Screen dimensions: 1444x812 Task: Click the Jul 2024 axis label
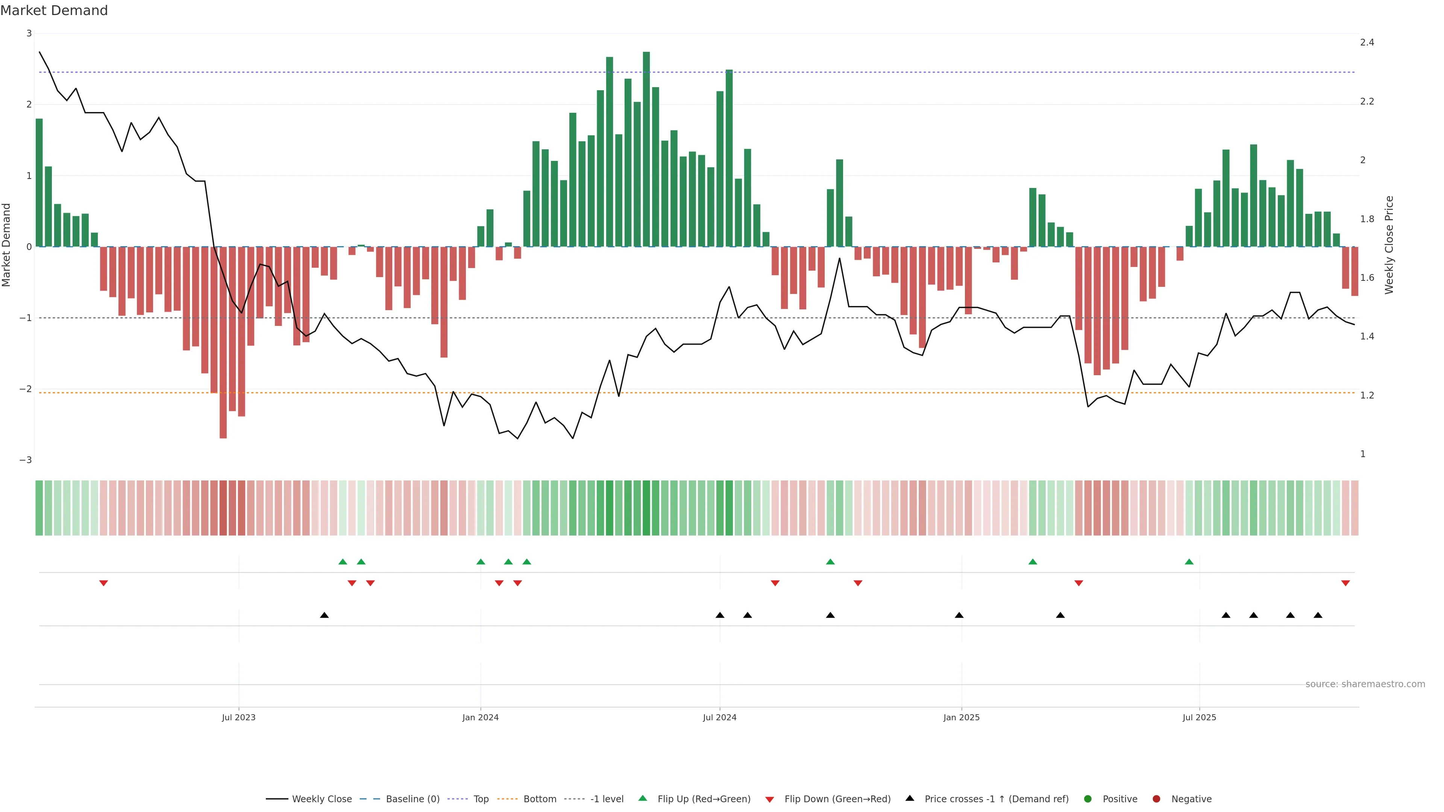click(x=719, y=718)
